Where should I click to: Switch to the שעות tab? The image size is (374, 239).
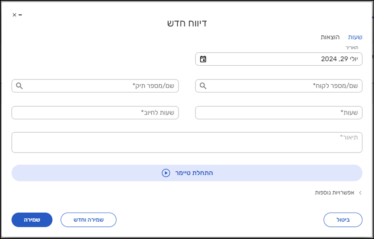[x=355, y=37]
